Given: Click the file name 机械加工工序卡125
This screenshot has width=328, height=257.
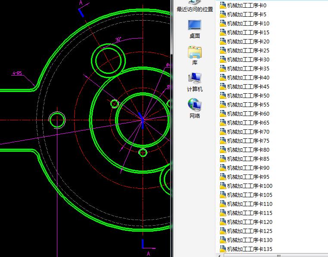Looking at the screenshot, I should pos(250,231).
